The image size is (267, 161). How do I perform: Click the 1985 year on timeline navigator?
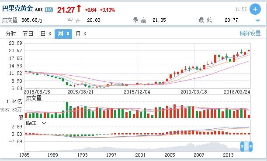tap(24, 155)
